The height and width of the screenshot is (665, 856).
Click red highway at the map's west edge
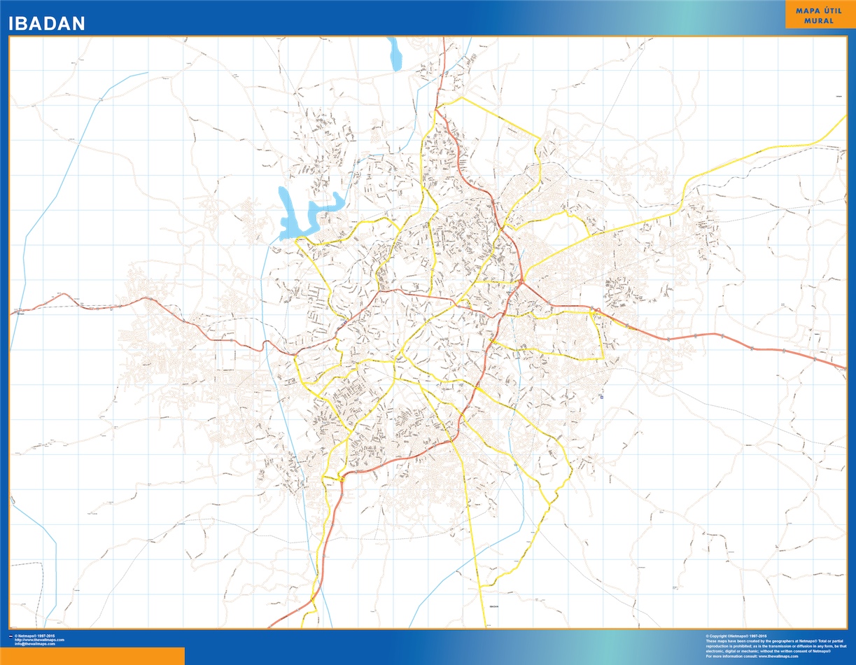pos(21,311)
